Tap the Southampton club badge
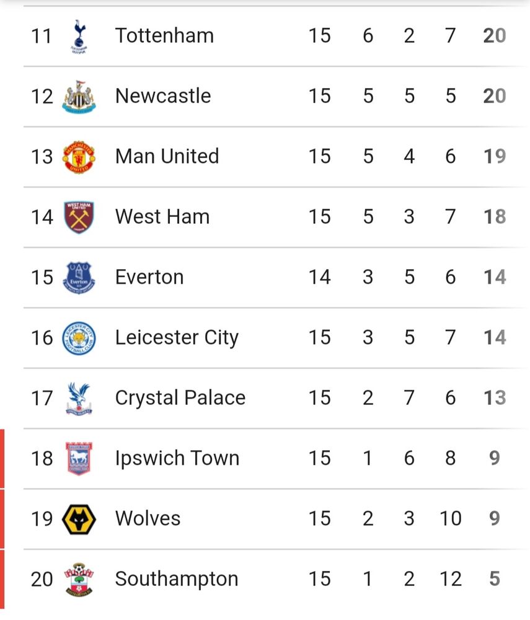This screenshot has height=620, width=530. [79, 579]
